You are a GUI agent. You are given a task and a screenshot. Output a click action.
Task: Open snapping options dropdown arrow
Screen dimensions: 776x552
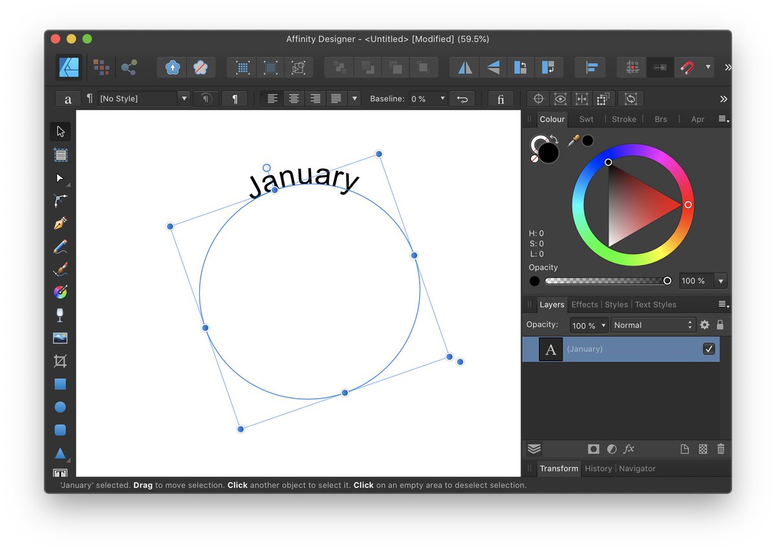point(708,67)
